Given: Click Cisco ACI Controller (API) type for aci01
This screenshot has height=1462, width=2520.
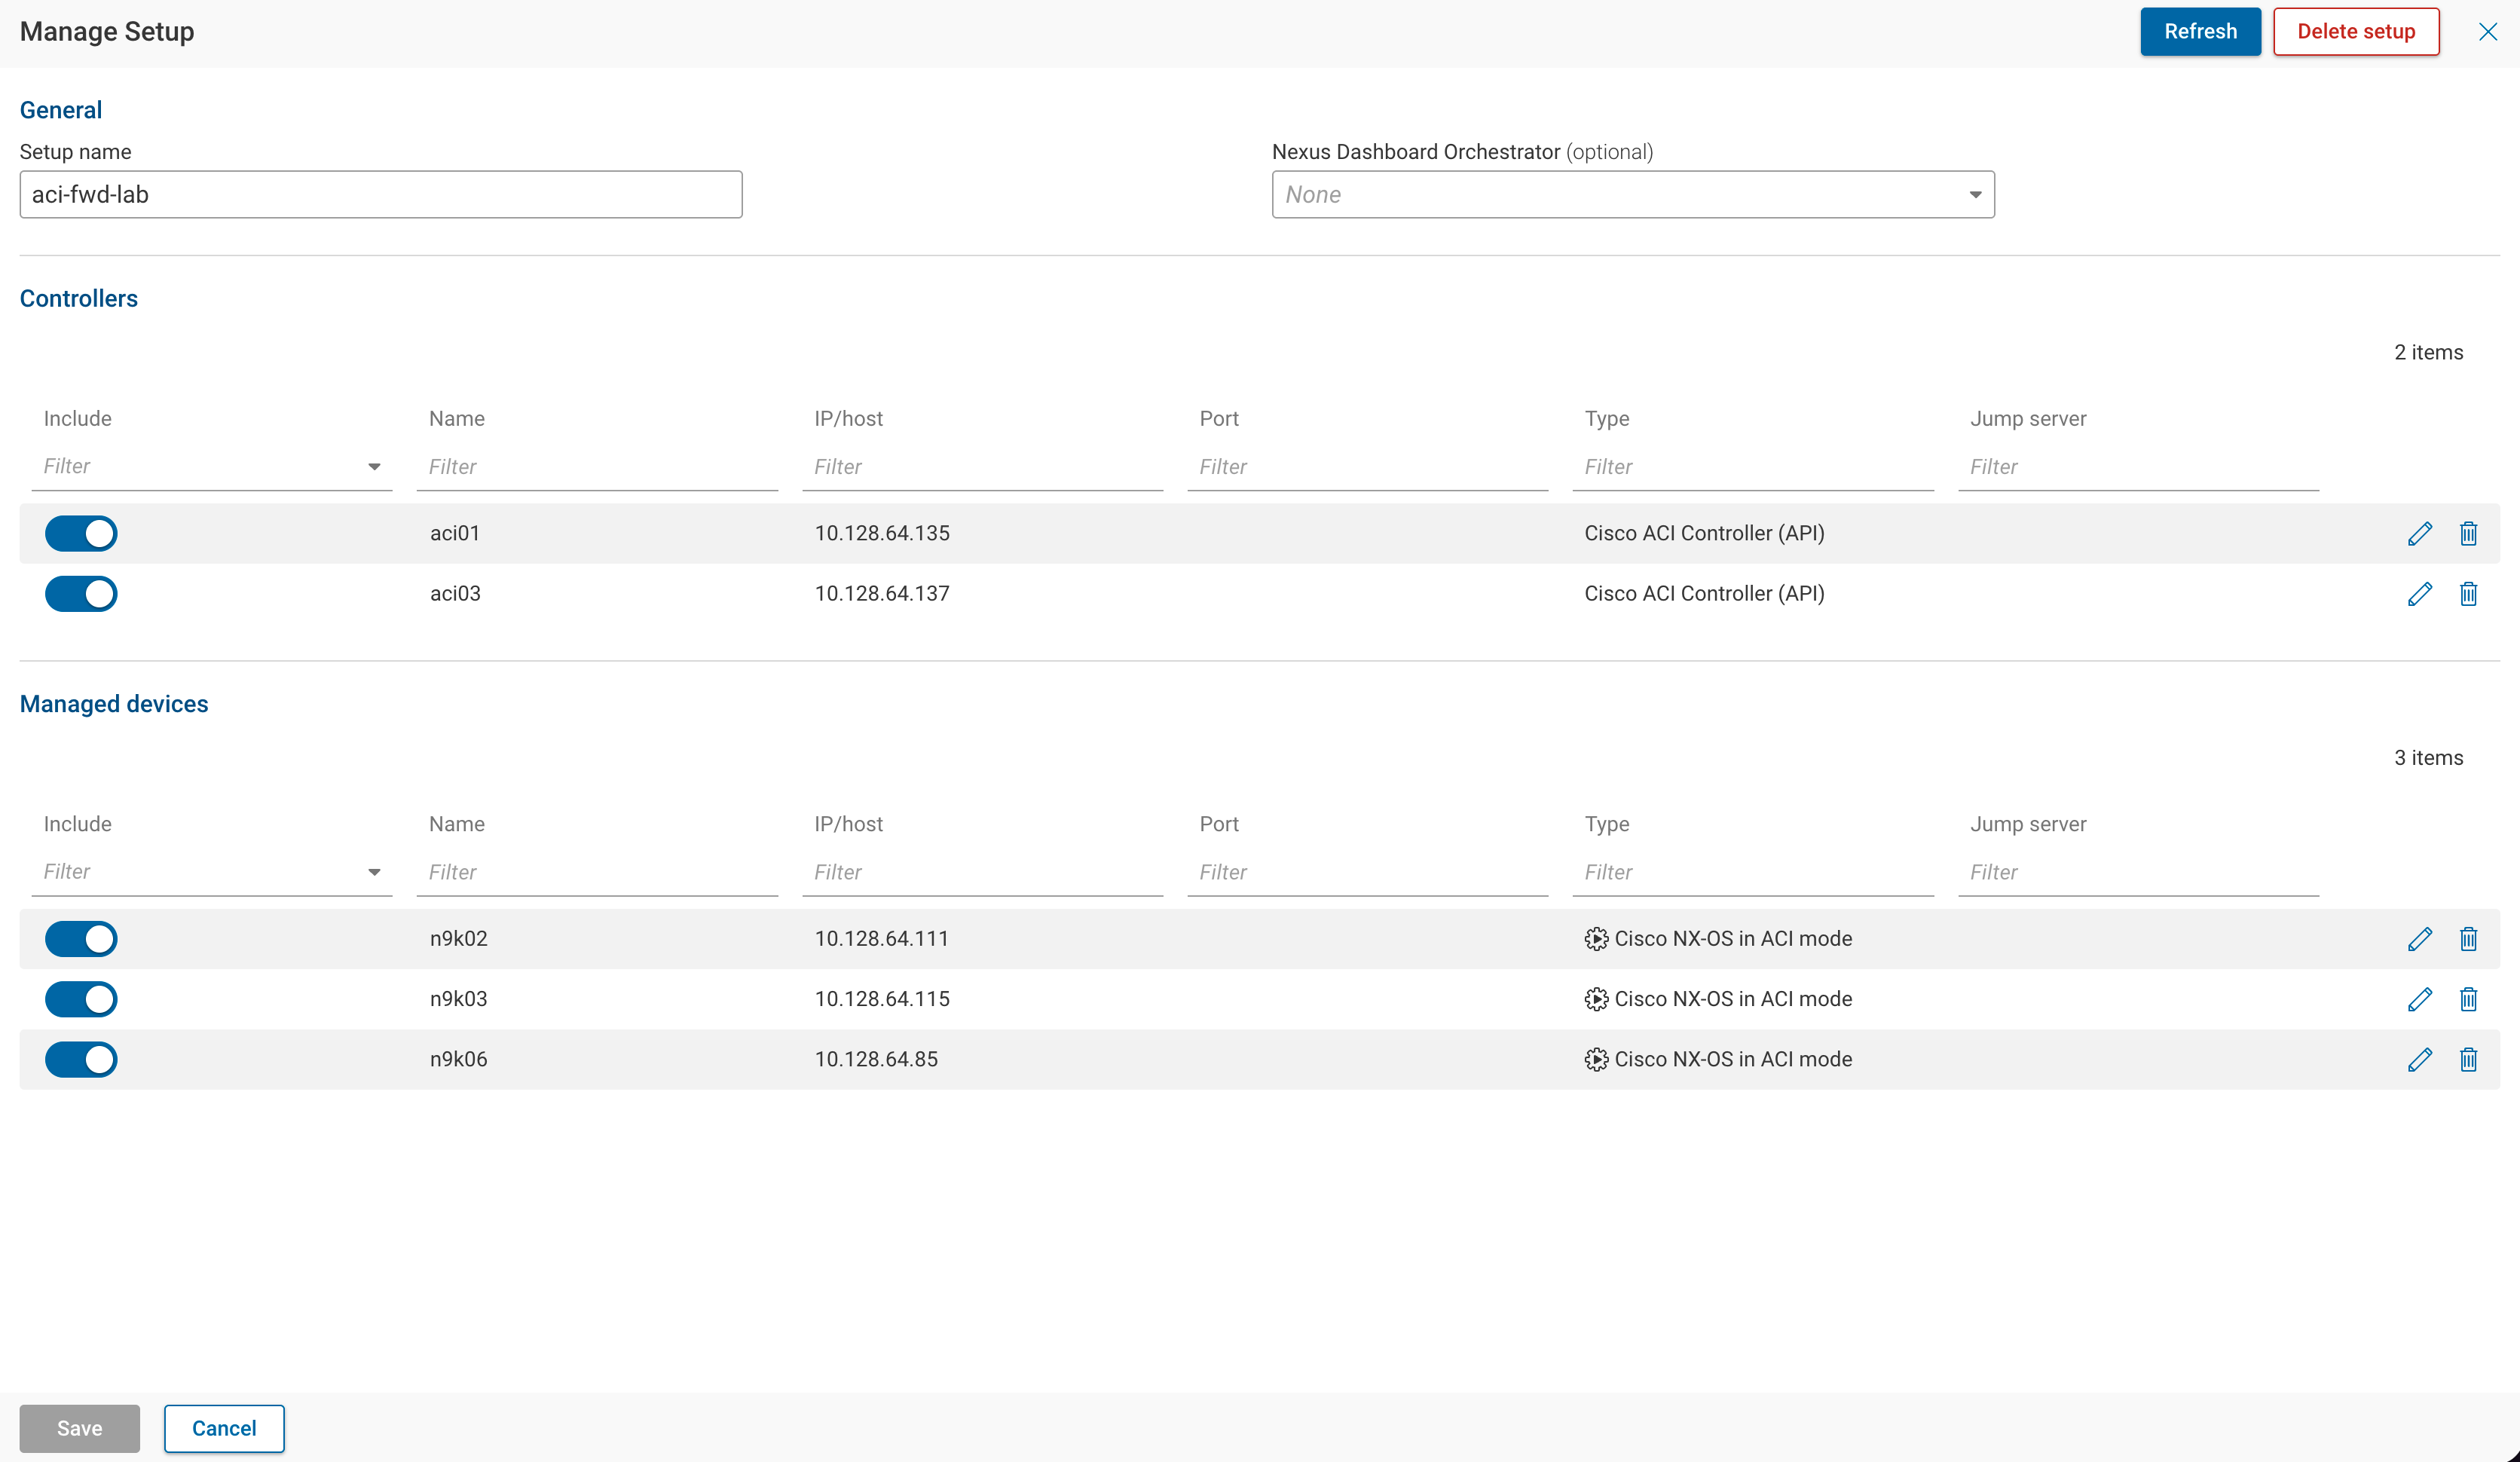Looking at the screenshot, I should 1704,533.
